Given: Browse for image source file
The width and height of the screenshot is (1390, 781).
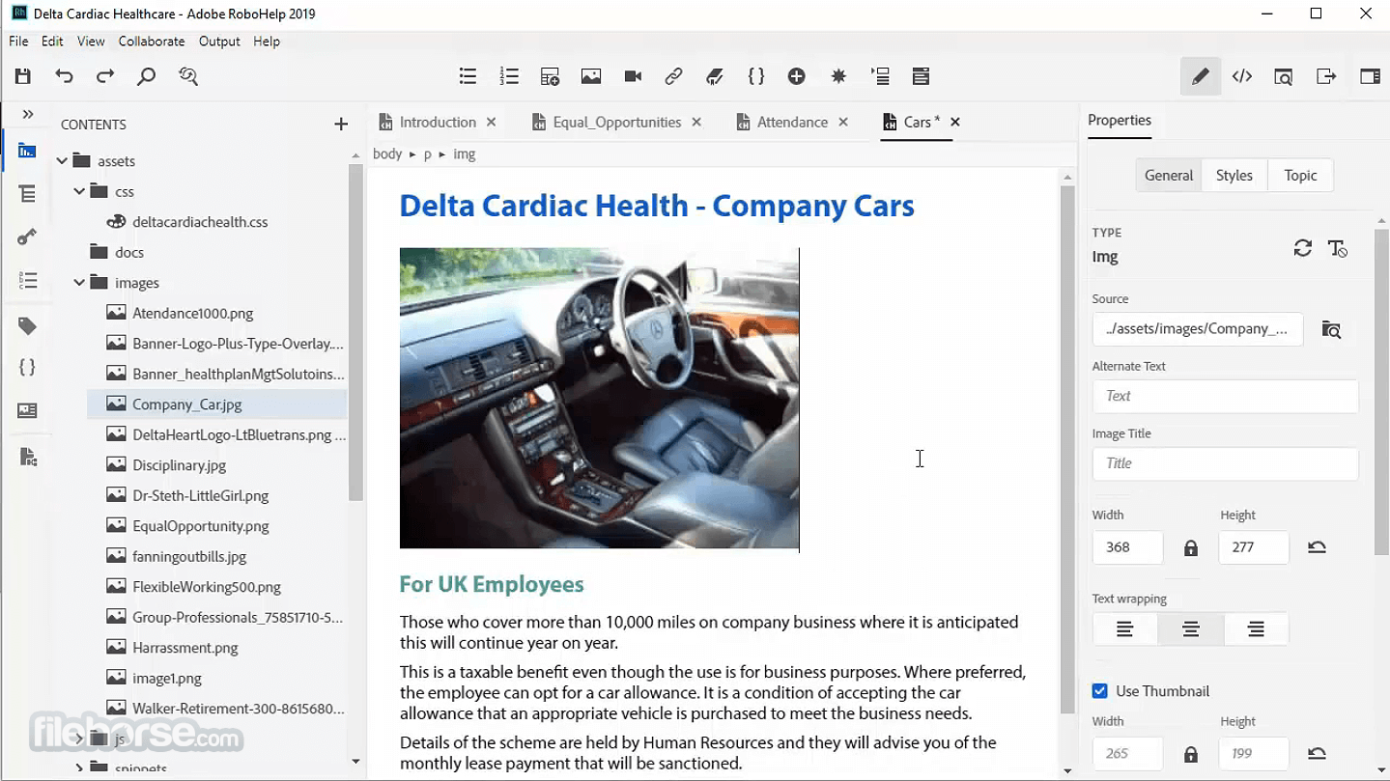Looking at the screenshot, I should tap(1331, 330).
